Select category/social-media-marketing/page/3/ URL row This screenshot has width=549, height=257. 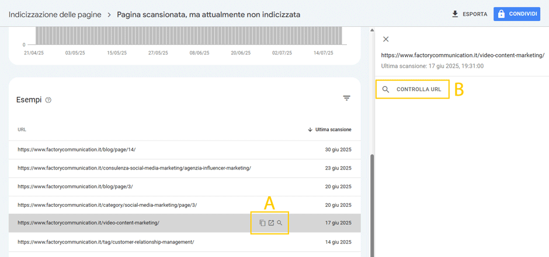coord(185,205)
